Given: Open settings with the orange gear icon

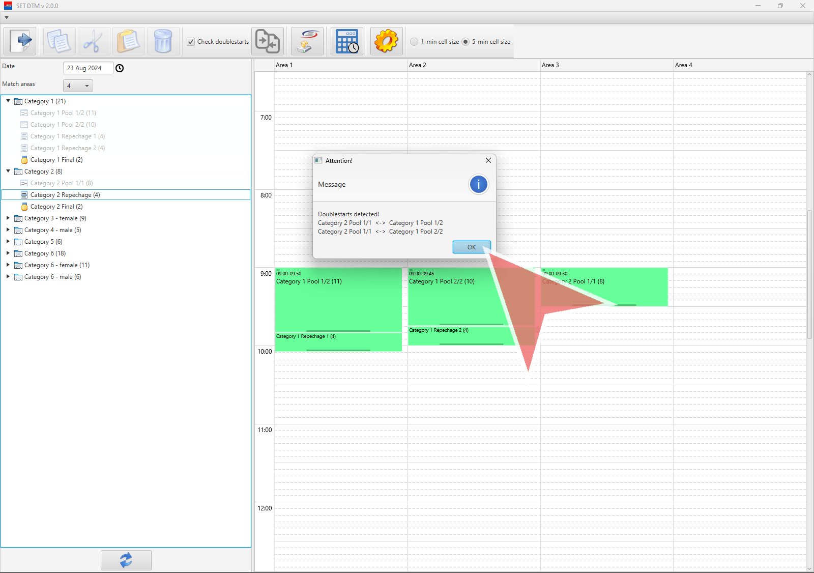Looking at the screenshot, I should point(386,41).
